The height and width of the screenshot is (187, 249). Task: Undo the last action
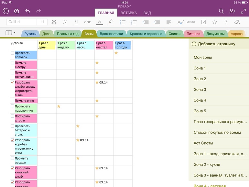point(27,11)
